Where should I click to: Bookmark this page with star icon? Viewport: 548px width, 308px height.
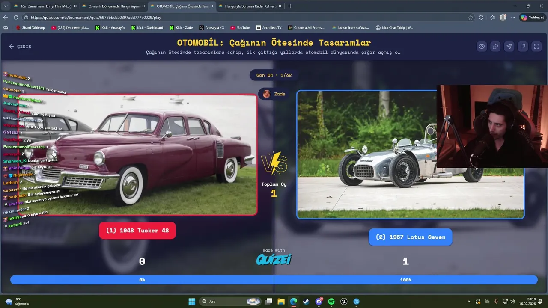point(471,18)
